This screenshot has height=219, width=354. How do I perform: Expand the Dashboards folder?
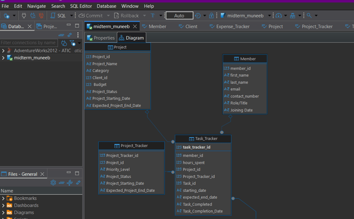[x=3, y=206]
